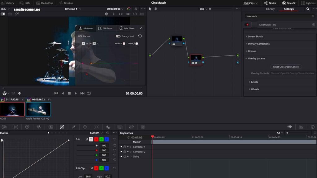Open the Gallery panel
The image size is (317, 178).
click(x=8, y=3)
